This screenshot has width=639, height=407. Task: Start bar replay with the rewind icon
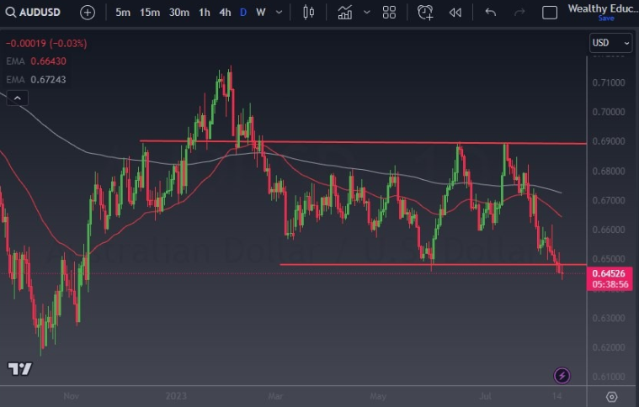[x=455, y=13]
